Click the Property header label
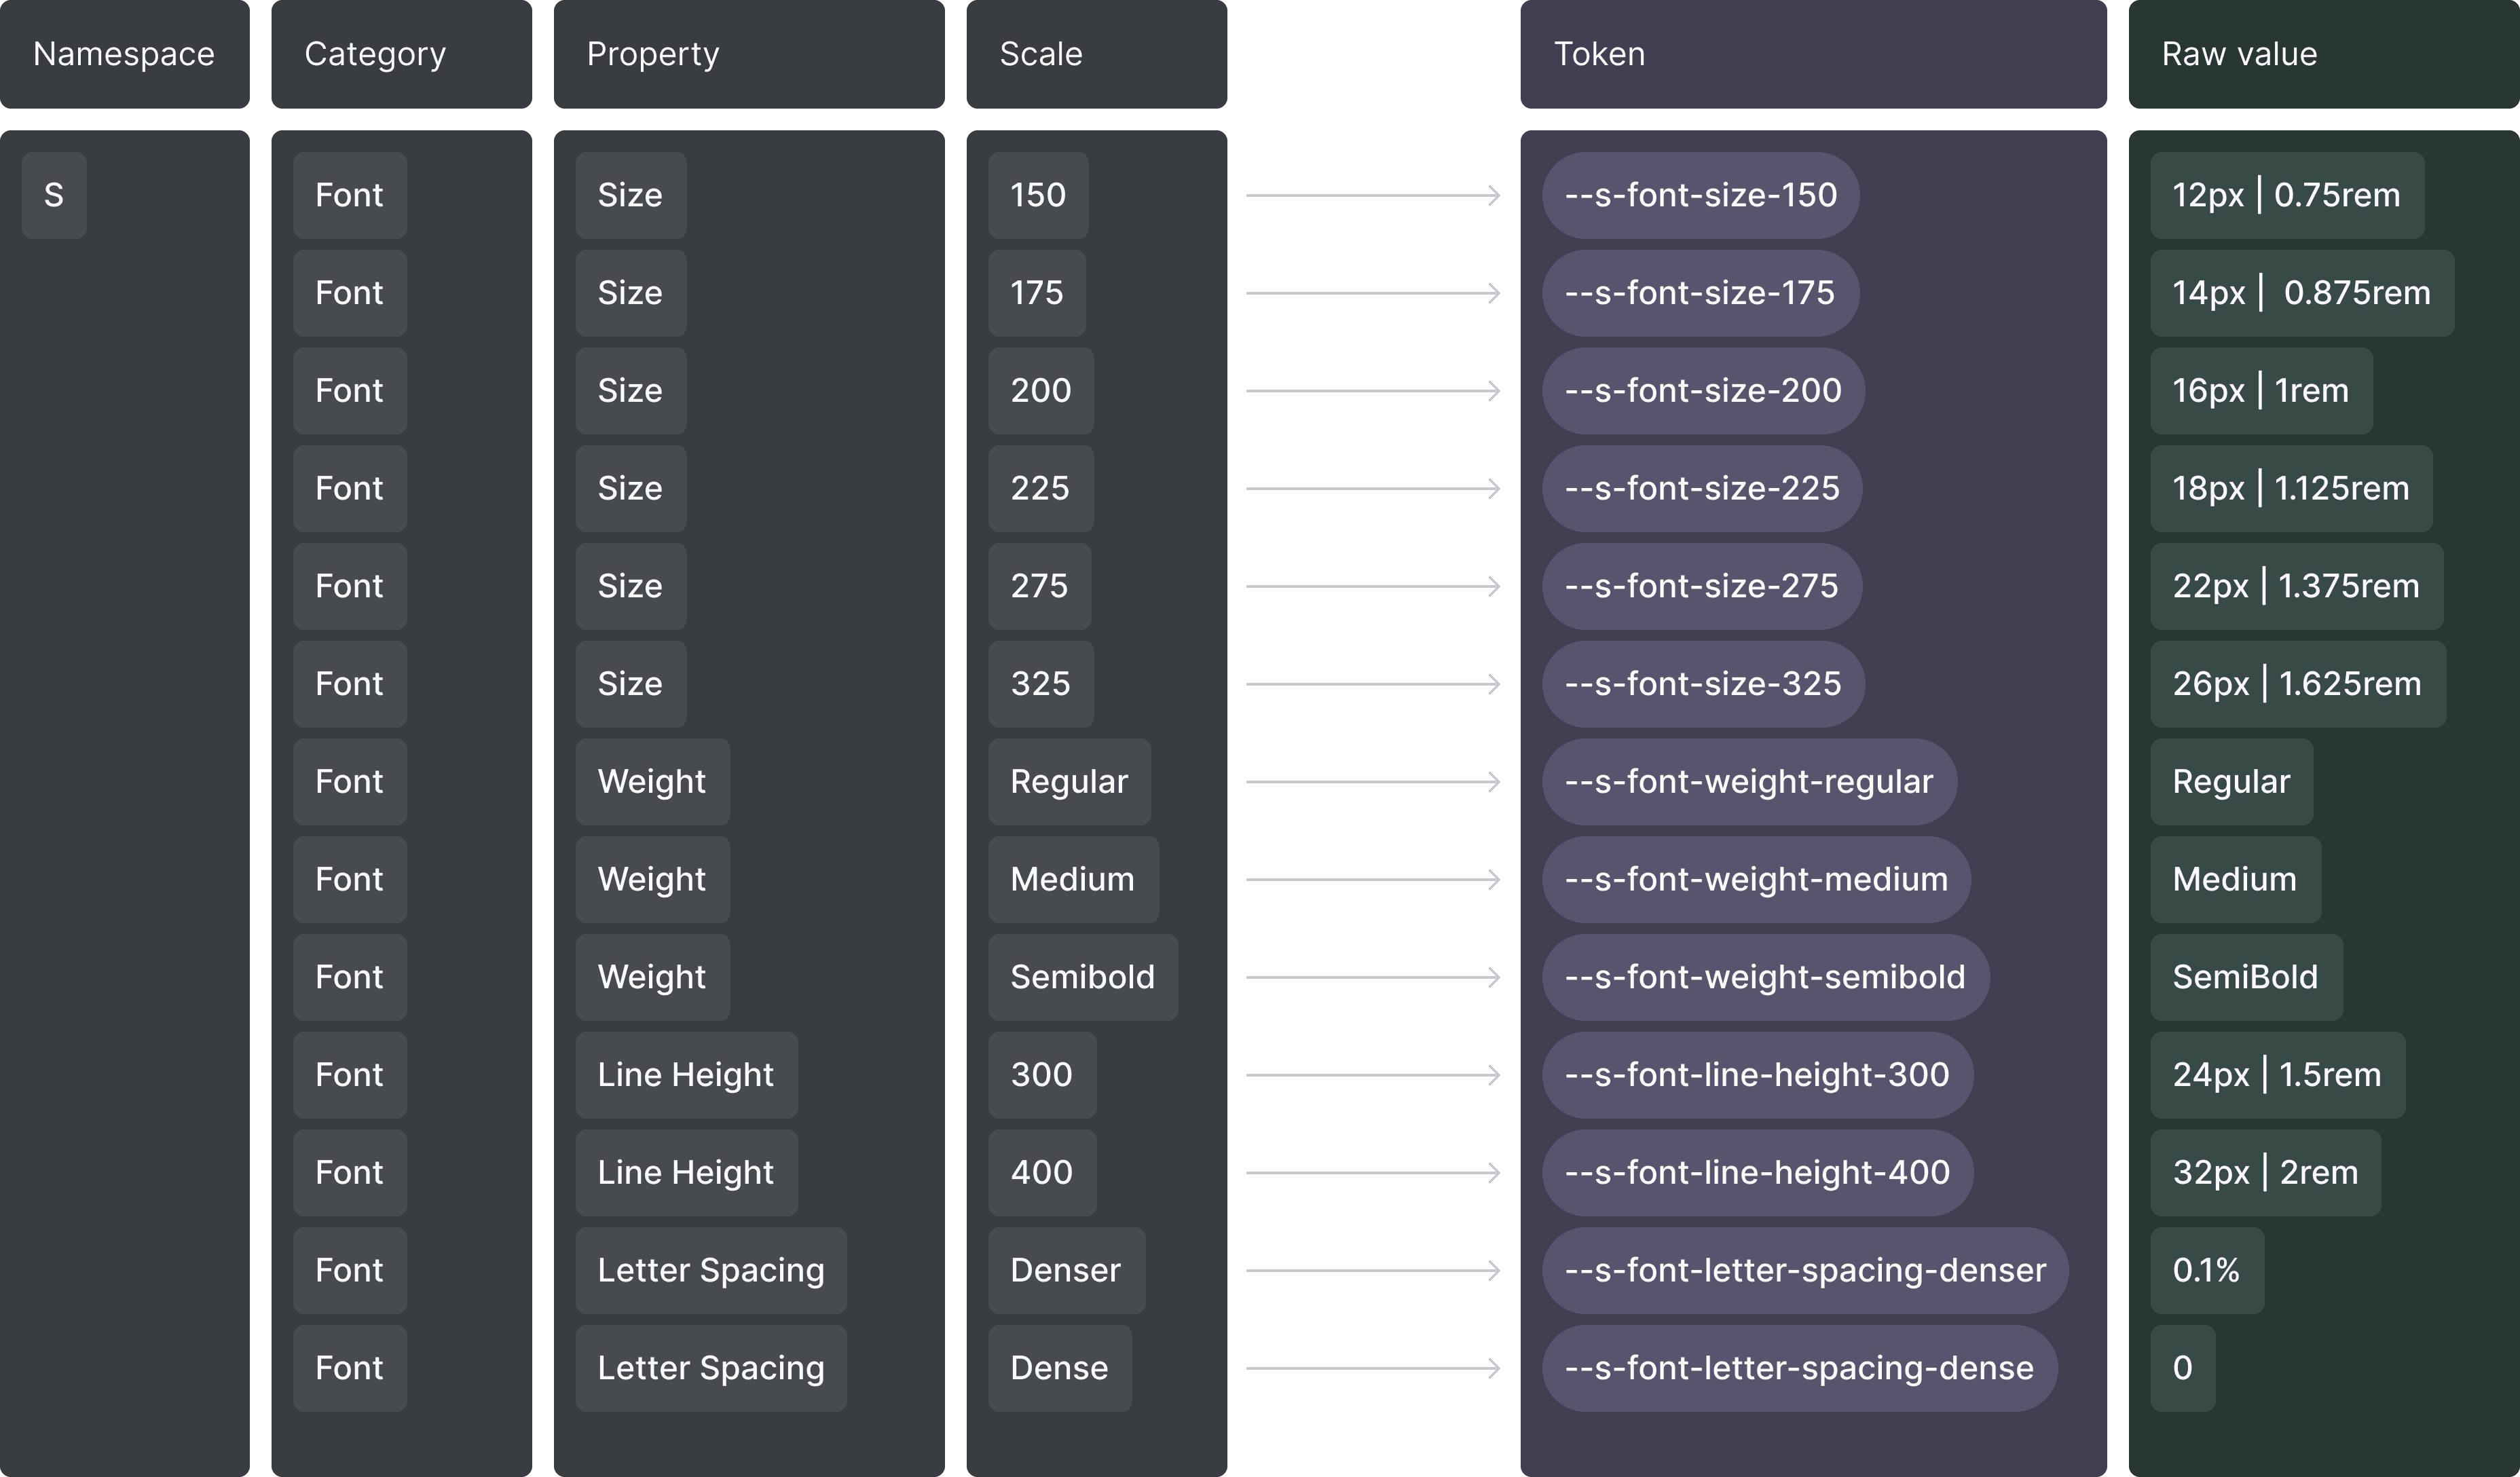The height and width of the screenshot is (1477, 2520). click(x=653, y=54)
